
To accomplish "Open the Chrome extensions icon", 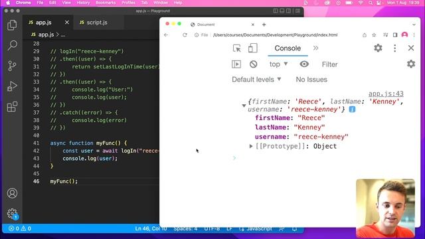I will (x=385, y=35).
